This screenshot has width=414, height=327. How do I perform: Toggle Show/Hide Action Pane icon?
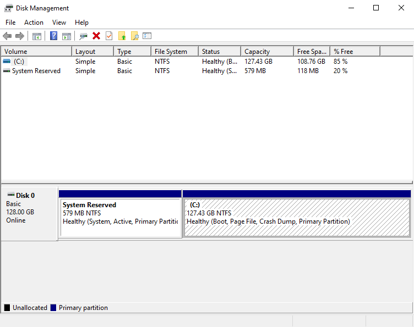(x=67, y=36)
